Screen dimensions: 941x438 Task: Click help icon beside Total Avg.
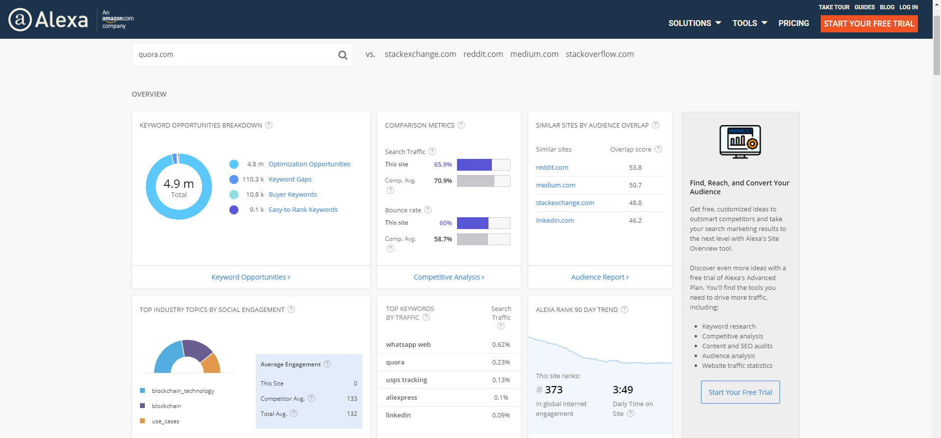[x=294, y=413]
